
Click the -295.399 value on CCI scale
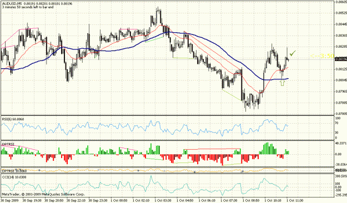(341, 195)
